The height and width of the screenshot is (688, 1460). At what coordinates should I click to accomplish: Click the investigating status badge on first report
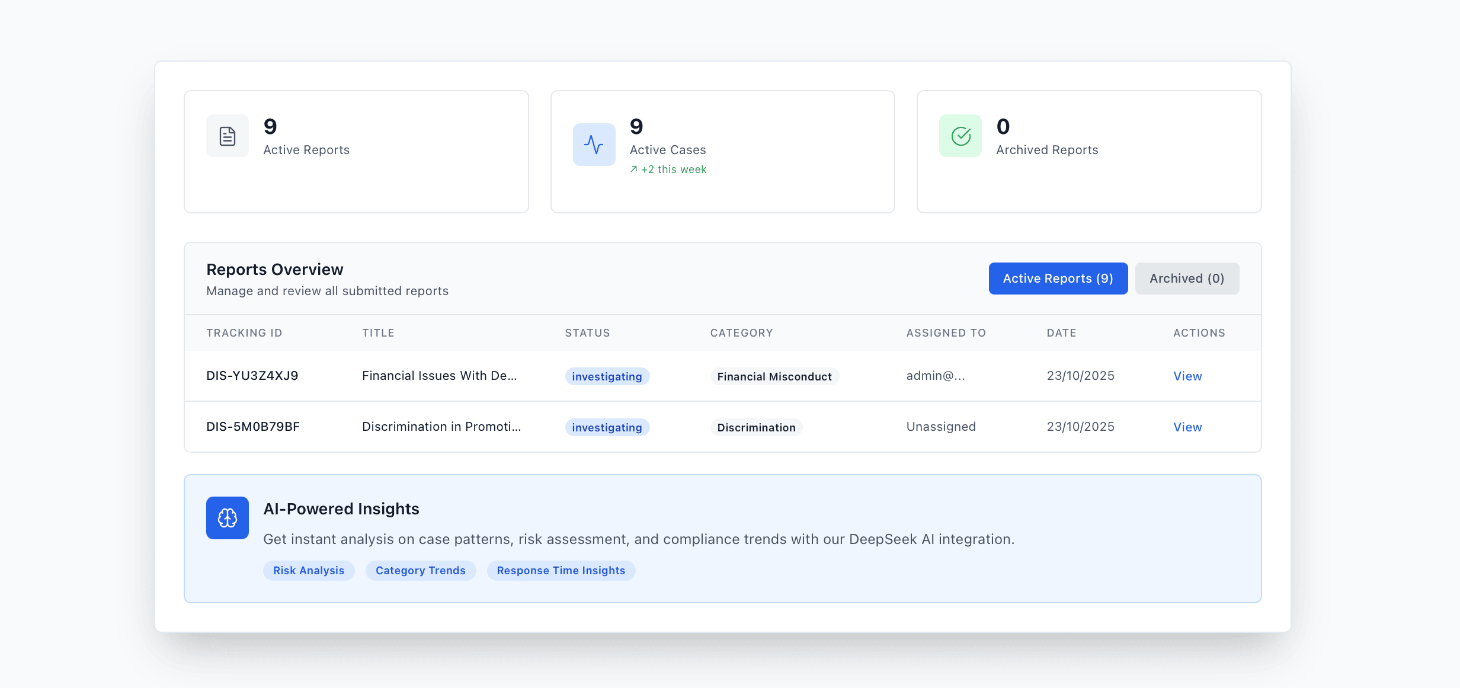(x=607, y=376)
